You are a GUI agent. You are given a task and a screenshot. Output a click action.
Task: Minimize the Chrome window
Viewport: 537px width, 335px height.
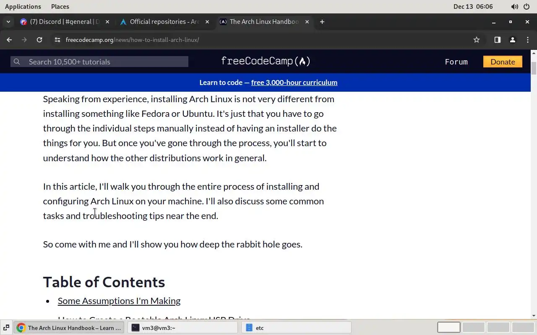pyautogui.click(x=494, y=22)
